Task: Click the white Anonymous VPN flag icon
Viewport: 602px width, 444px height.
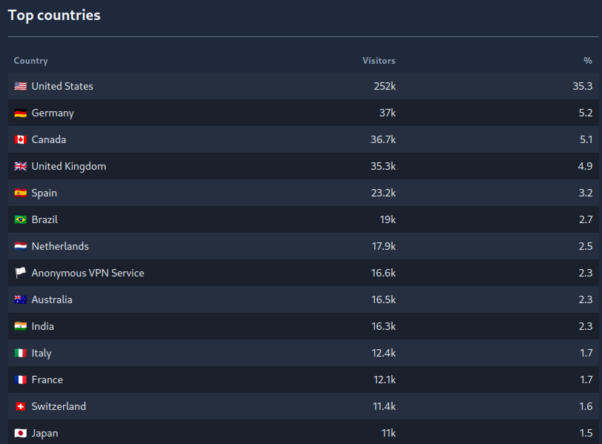Action: point(20,273)
